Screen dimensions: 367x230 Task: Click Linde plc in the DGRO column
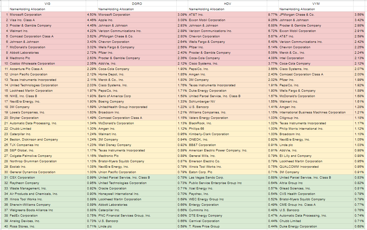click(x=137, y=226)
